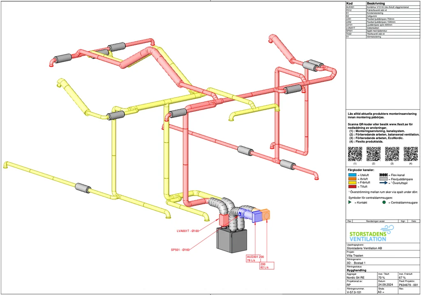
Task: Click the QR code labeled (4)
Action: (411, 154)
